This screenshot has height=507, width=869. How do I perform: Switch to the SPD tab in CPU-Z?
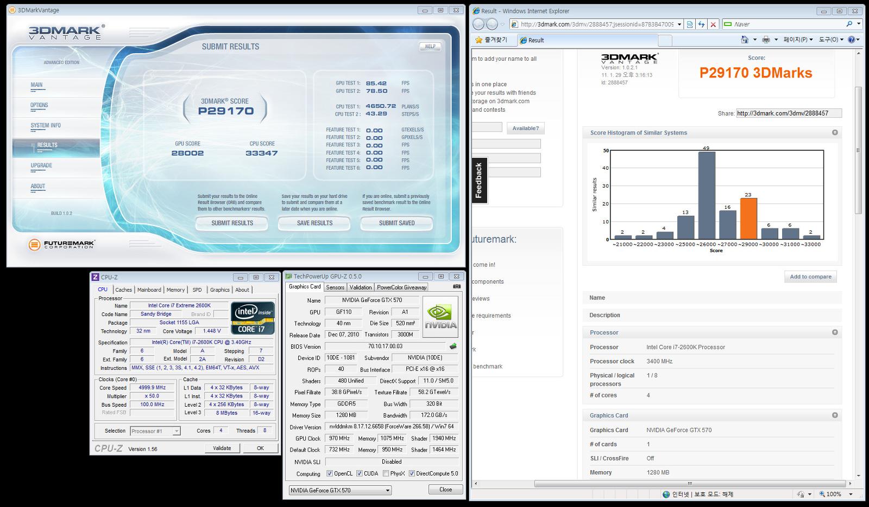(197, 290)
